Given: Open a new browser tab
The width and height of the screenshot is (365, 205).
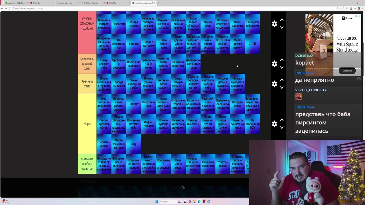Looking at the screenshot, I should (159, 3).
